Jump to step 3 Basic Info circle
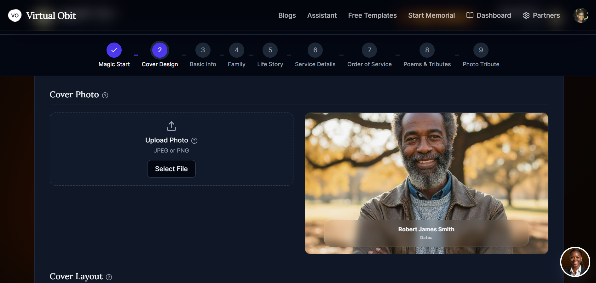The height and width of the screenshot is (283, 596). [x=203, y=50]
